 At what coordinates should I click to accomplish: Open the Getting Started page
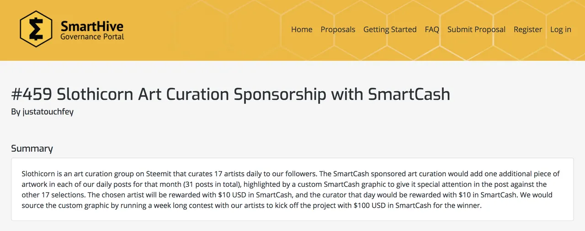coord(390,29)
